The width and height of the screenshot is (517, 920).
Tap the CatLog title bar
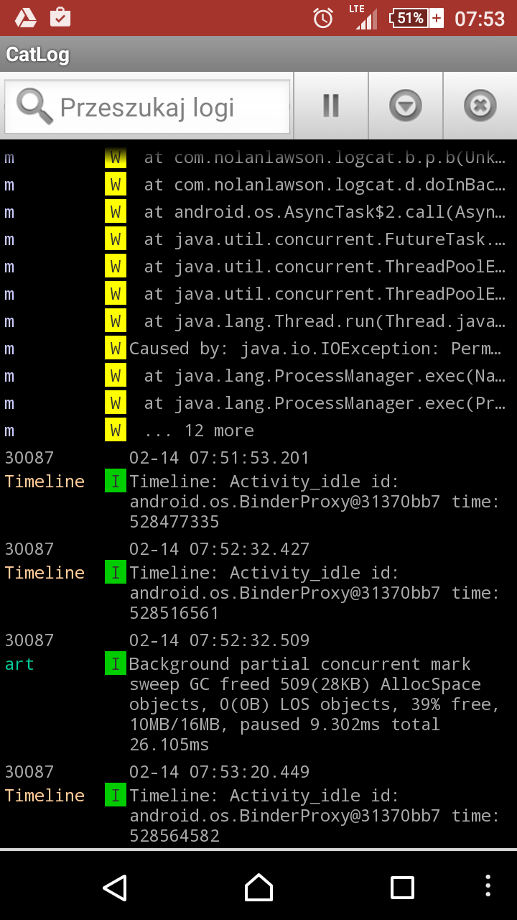258,54
